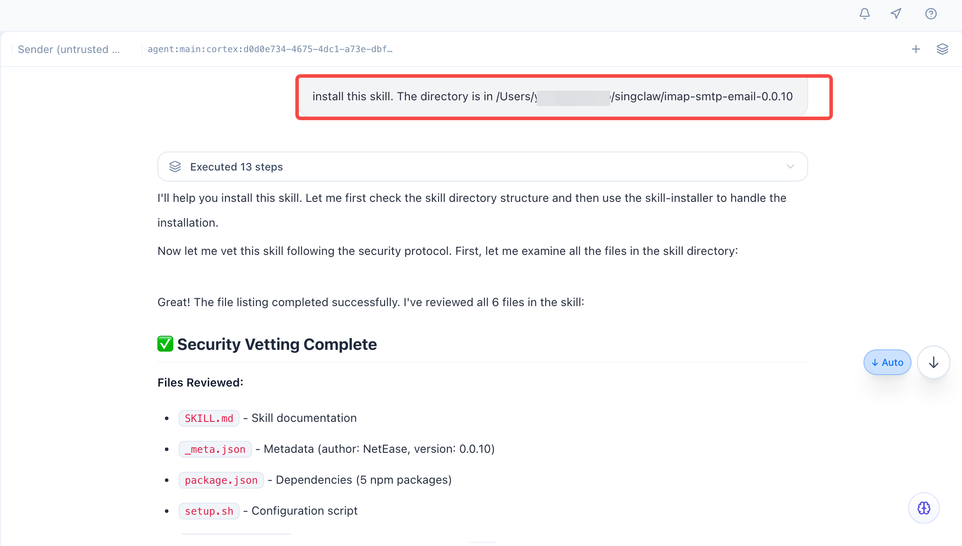Image resolution: width=962 pixels, height=546 pixels.
Task: Open the notifications bell icon
Action: coord(864,14)
